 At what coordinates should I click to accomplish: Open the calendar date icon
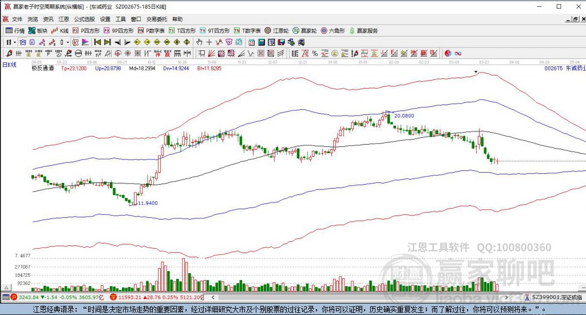(251, 42)
